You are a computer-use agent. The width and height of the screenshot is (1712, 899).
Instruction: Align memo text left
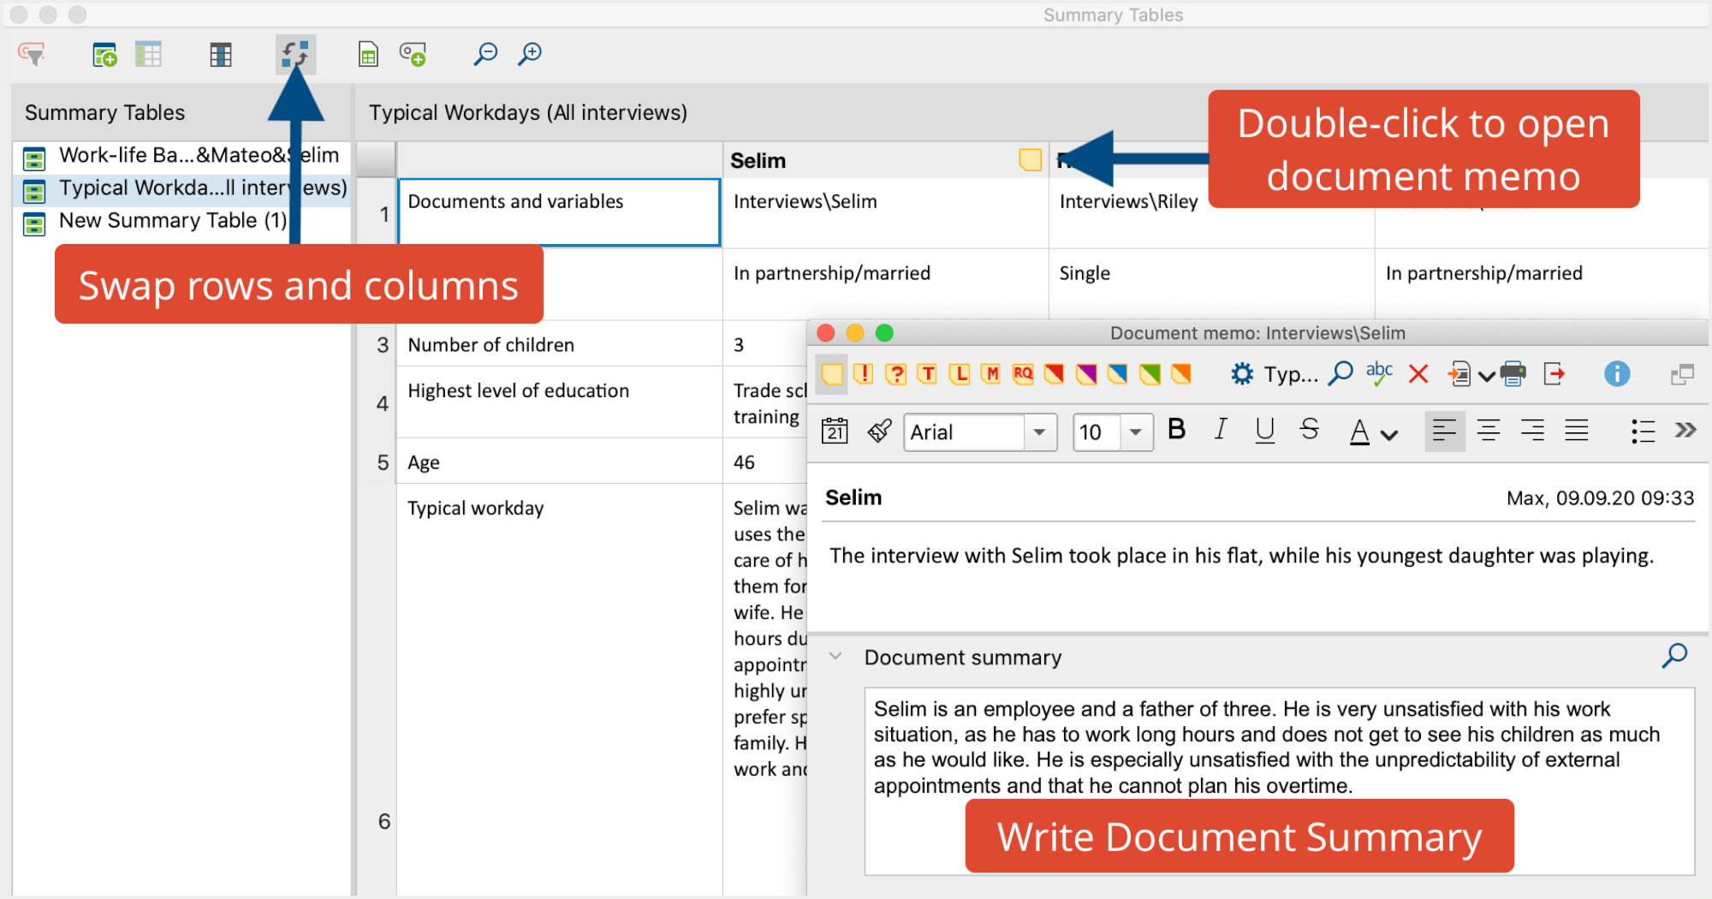coord(1444,431)
